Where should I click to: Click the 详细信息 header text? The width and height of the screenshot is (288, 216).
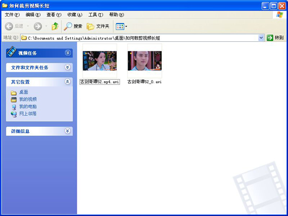pyautogui.click(x=20, y=132)
